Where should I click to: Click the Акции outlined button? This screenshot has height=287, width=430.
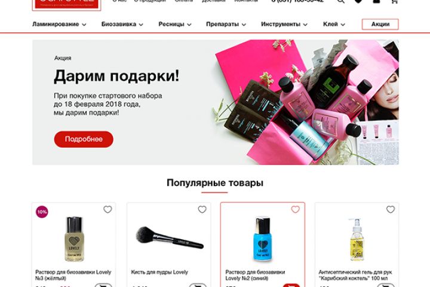380,24
